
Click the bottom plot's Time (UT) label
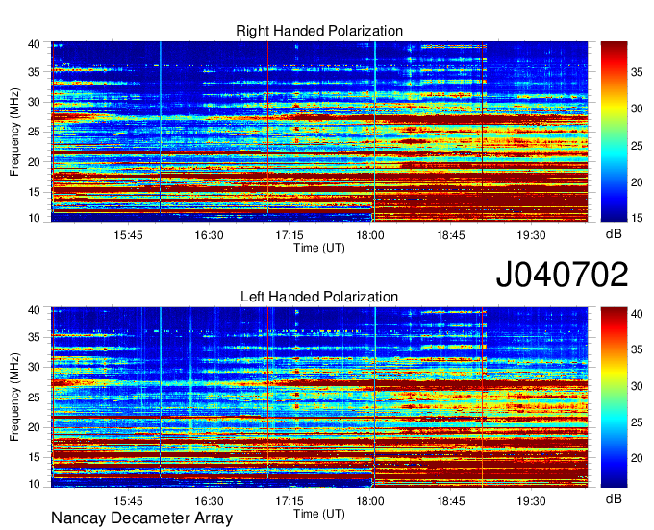[319, 514]
